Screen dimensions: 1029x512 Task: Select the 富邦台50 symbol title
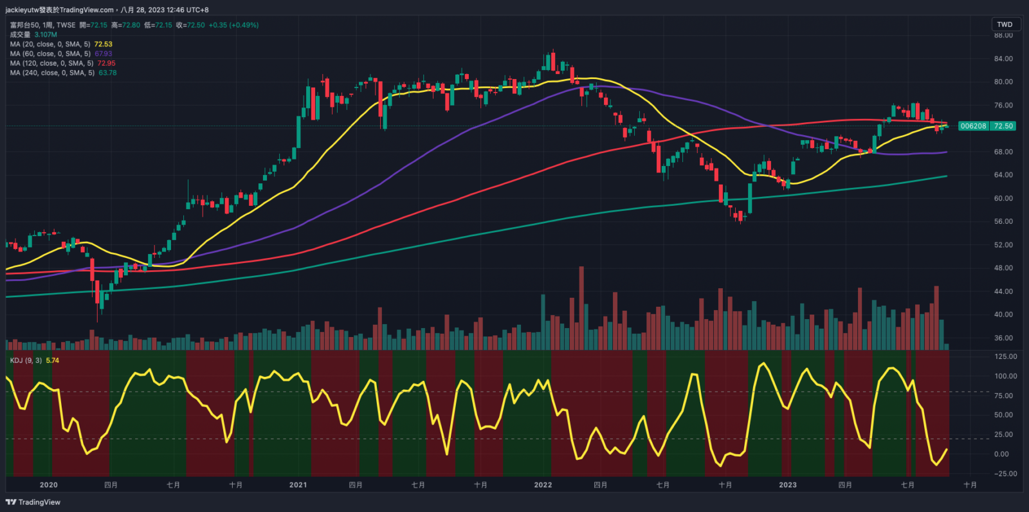24,25
